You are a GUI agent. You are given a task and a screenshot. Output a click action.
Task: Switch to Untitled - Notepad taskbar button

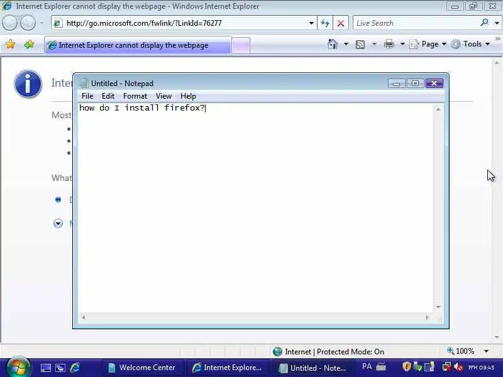tap(312, 368)
